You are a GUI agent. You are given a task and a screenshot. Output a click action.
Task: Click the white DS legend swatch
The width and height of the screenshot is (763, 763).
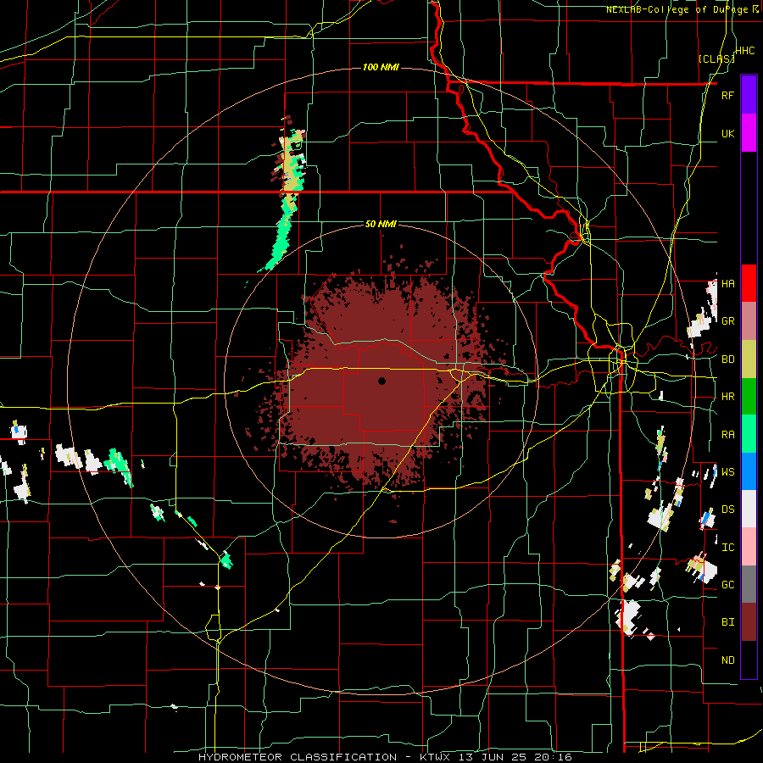pos(749,509)
